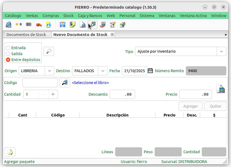The height and width of the screenshot is (167, 231).
Task: Click the floppy disk save icon
Action: [x=63, y=25]
